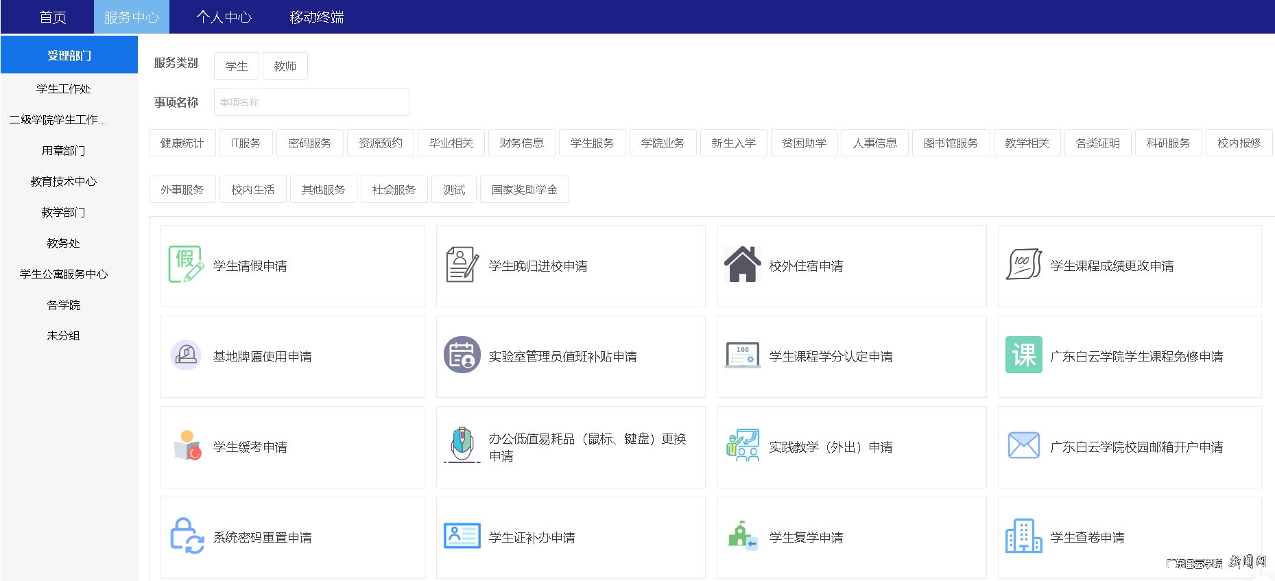The height and width of the screenshot is (581, 1275).
Task: Click the ID card icon for 学生证补办
Action: pyautogui.click(x=462, y=536)
